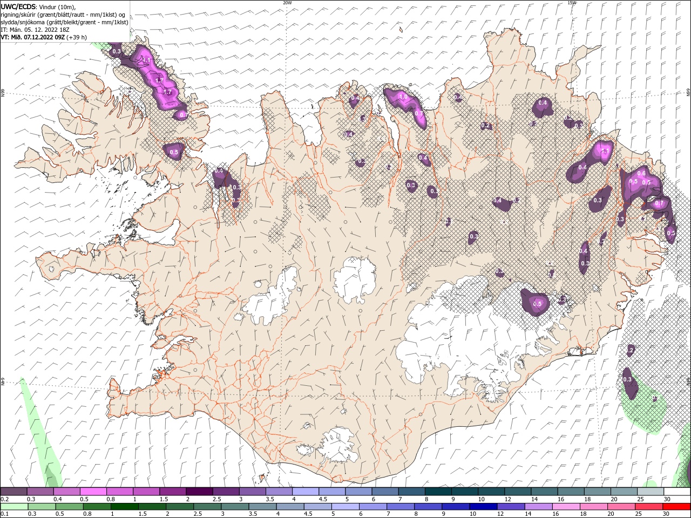Viewport: 691px width, 518px height.
Task: Pick the deep navy rain swatch for 10–12
Action: coord(483,507)
